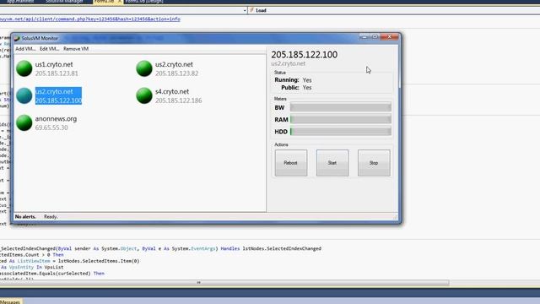The height and width of the screenshot is (304, 540).
Task: Click the green status orb beside 205.185.123.82
Action: [144, 68]
